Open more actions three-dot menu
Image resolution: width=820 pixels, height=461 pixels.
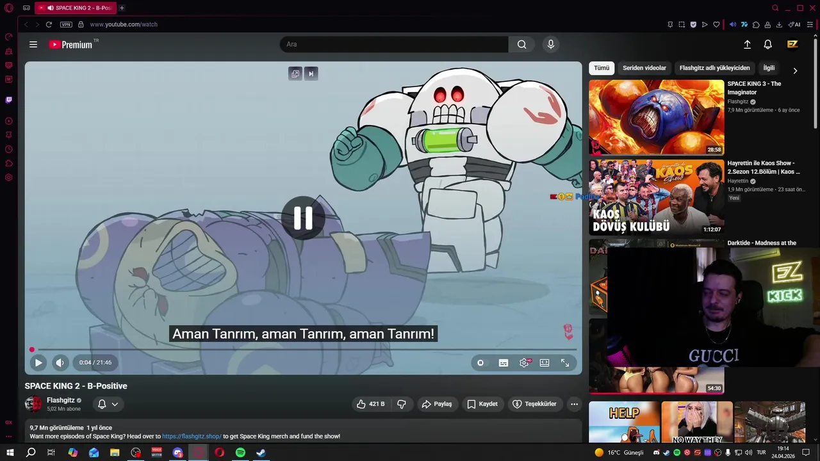point(574,404)
